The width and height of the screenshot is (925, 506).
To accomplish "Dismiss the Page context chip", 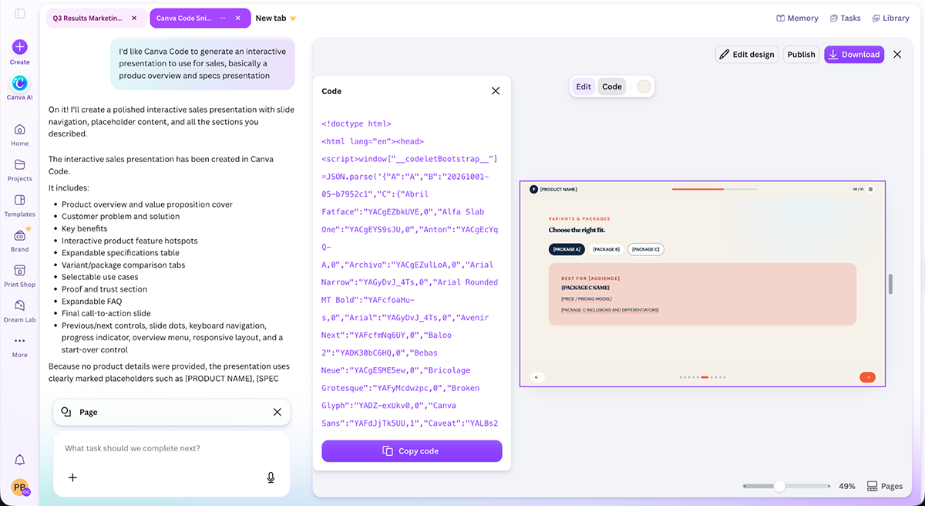I will coord(277,412).
